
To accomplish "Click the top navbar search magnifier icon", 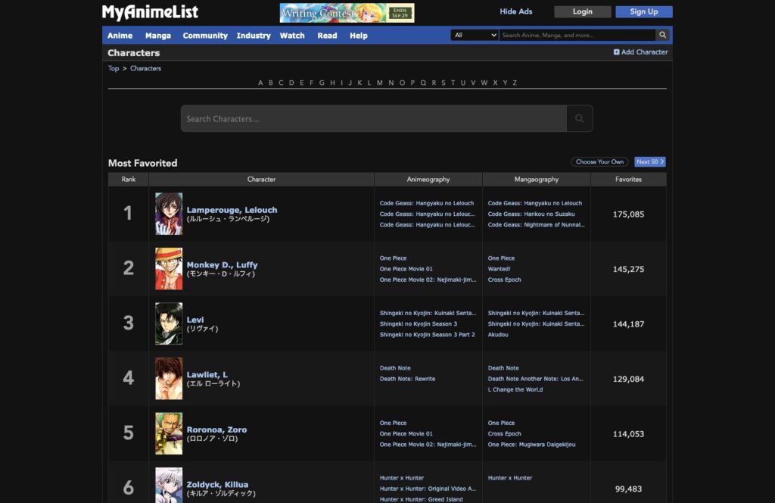I will (662, 35).
